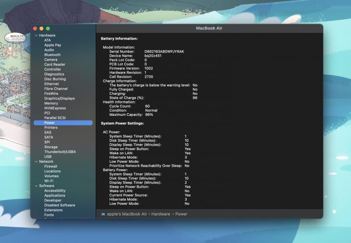Select Storage in the sidebar
The height and width of the screenshot is (243, 351).
(x=51, y=147)
